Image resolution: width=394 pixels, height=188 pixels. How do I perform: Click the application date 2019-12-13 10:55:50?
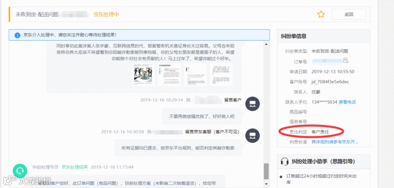click(x=333, y=72)
